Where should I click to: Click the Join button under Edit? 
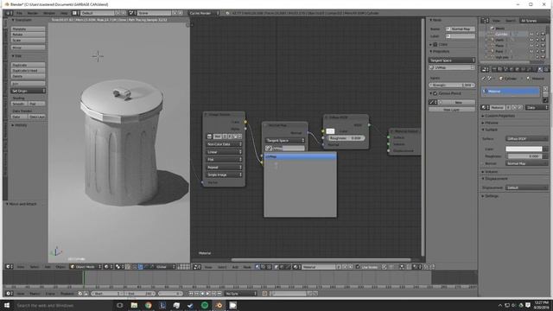click(x=28, y=84)
